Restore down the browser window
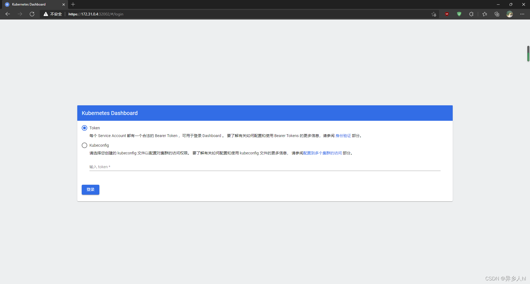 pyautogui.click(x=511, y=4)
